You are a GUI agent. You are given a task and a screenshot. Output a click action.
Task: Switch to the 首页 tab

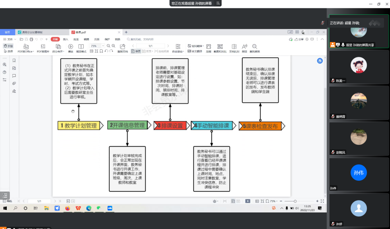pyautogui.click(x=7, y=32)
